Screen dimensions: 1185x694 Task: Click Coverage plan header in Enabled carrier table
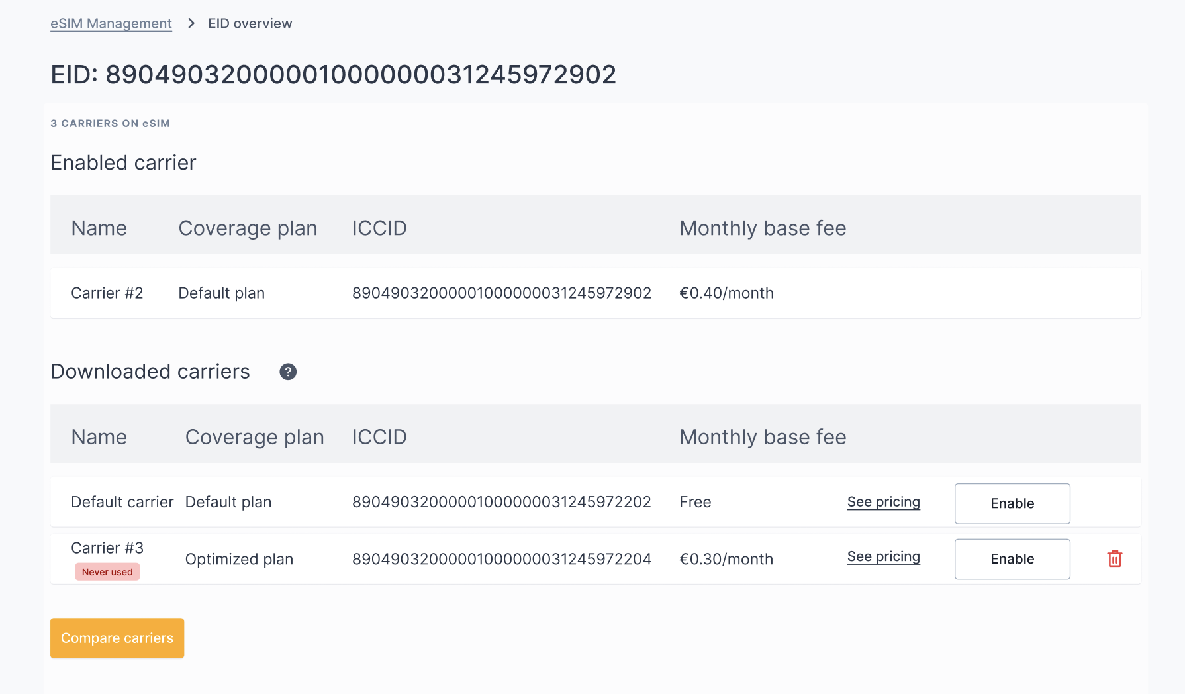pyautogui.click(x=248, y=228)
